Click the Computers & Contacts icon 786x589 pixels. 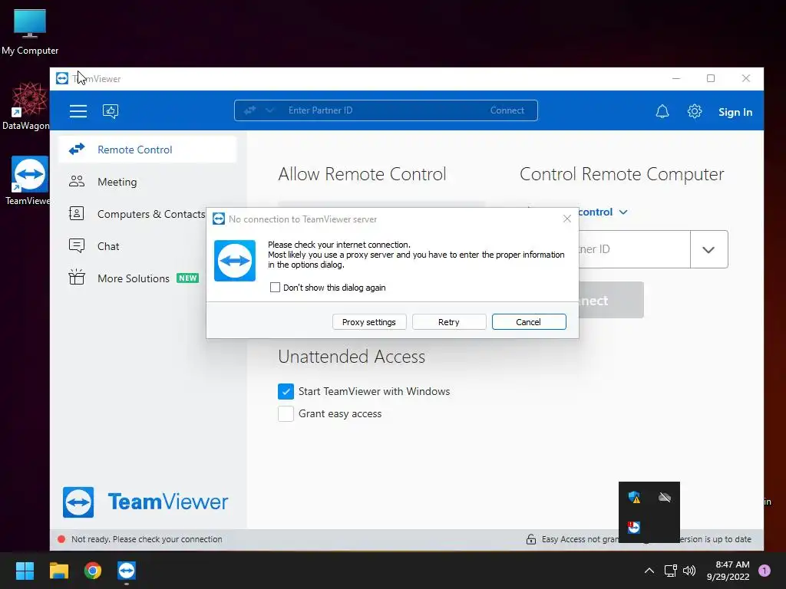(77, 213)
